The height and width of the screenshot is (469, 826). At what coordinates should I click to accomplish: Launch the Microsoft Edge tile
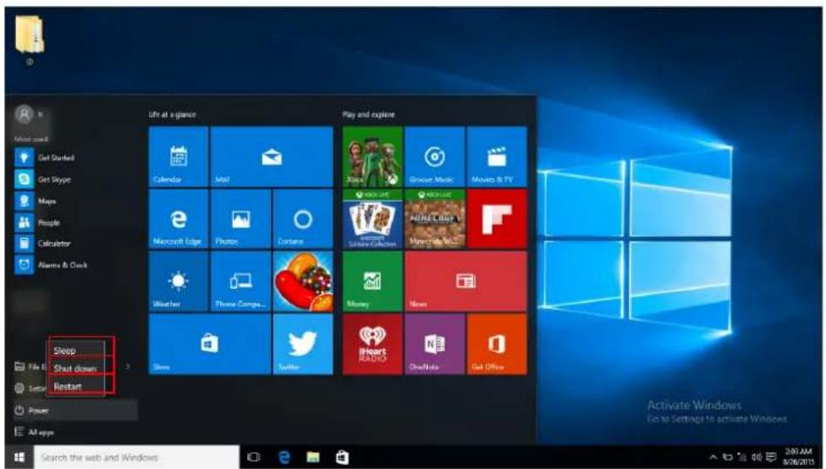(x=179, y=218)
